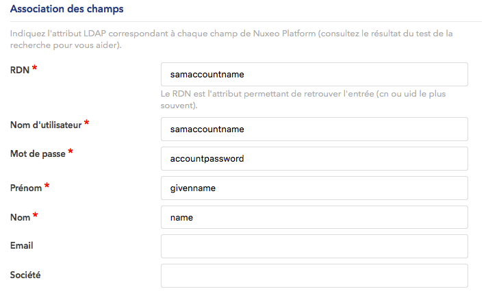This screenshot has height=298, width=486.
Task: Click the Mot de passe label
Action: pyautogui.click(x=38, y=154)
